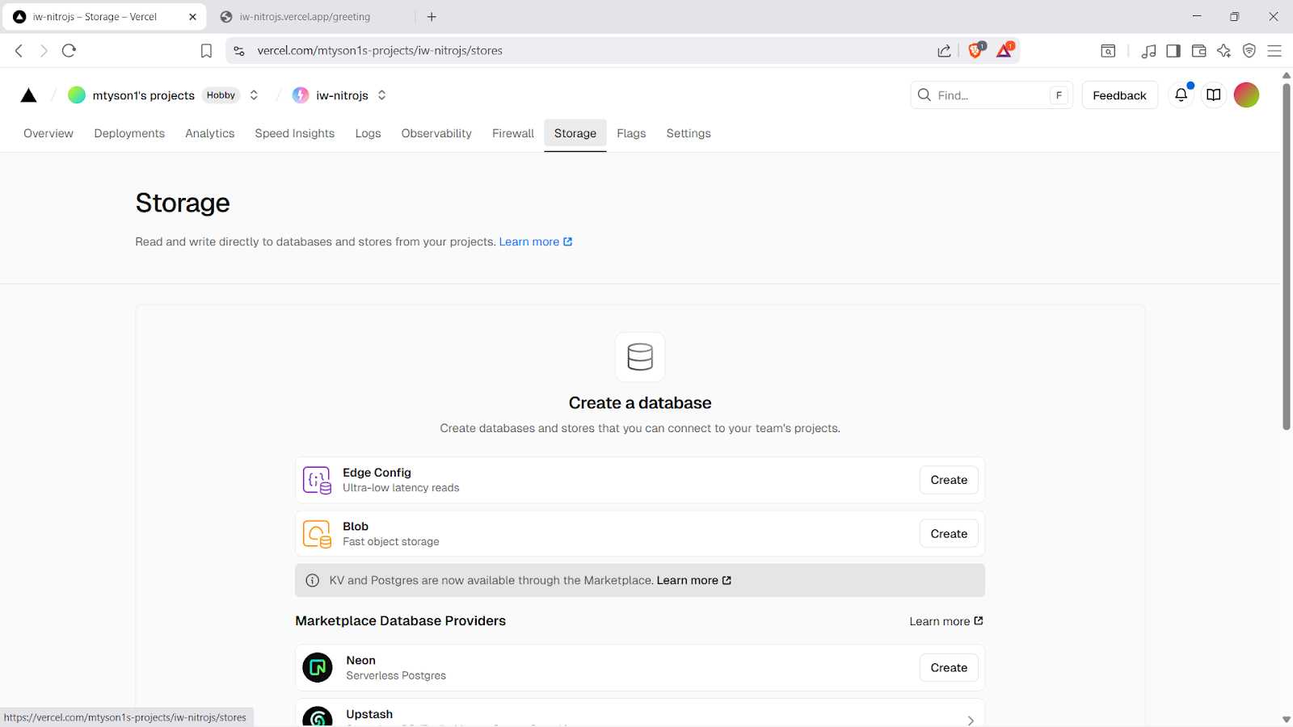Open the Brave wallet icon
Viewport: 1293px width, 727px height.
point(1198,51)
